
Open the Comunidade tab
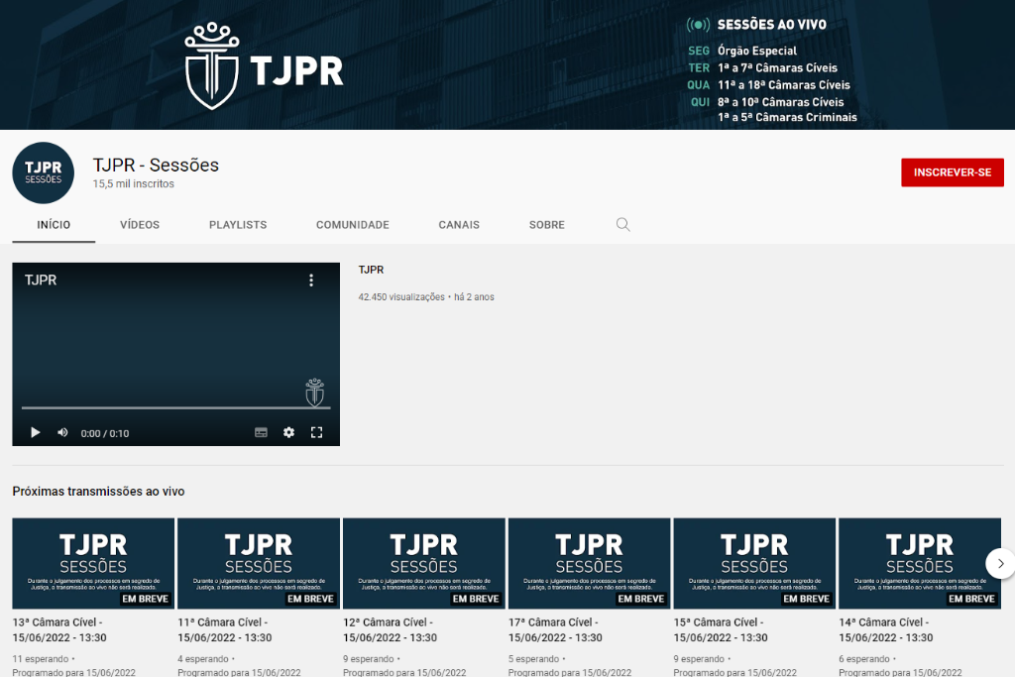[353, 225]
